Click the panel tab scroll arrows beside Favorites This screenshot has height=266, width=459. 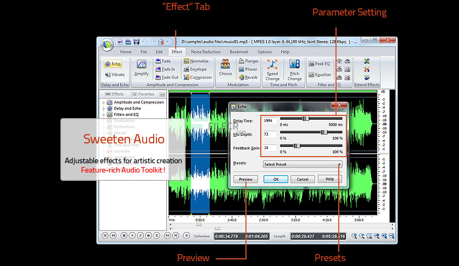pos(162,95)
